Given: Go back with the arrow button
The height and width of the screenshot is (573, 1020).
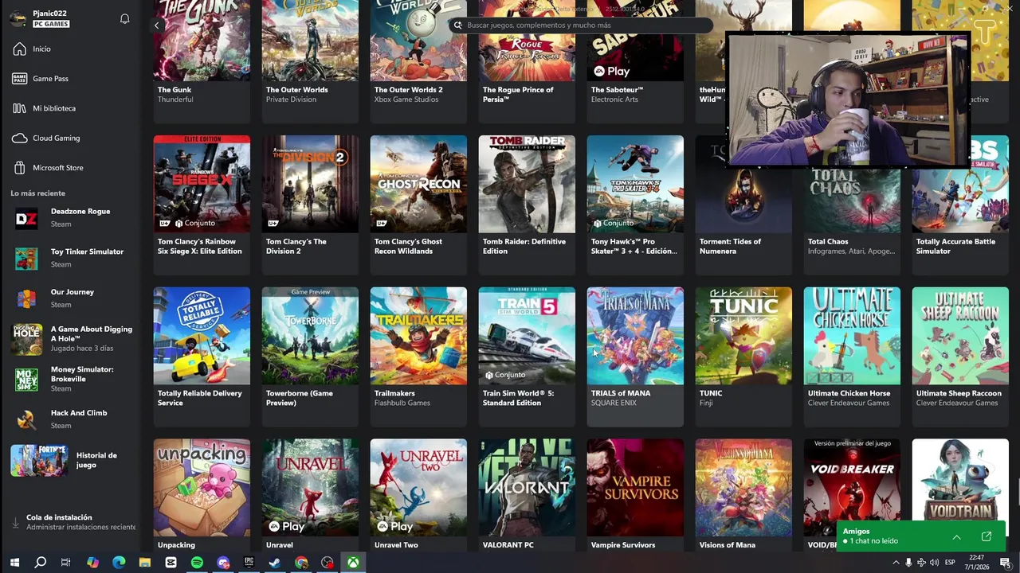Looking at the screenshot, I should point(156,25).
